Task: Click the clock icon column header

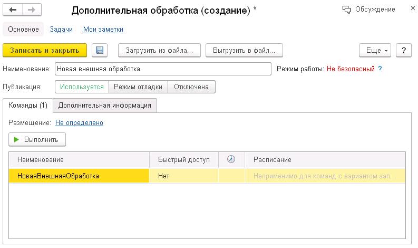Action: [231, 159]
